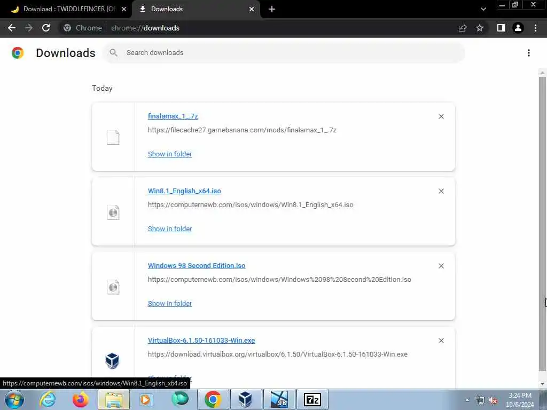Open the side panel icon
The width and height of the screenshot is (547, 410).
[501, 28]
